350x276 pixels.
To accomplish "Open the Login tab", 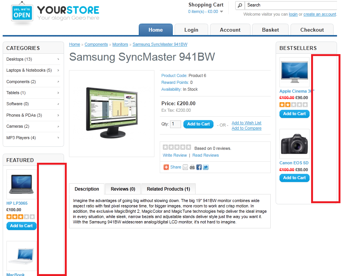I will point(191,30).
